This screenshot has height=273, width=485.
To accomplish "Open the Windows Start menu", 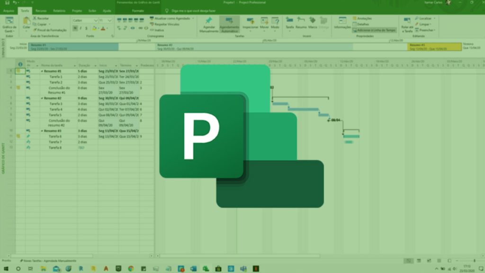I will [x=6, y=269].
